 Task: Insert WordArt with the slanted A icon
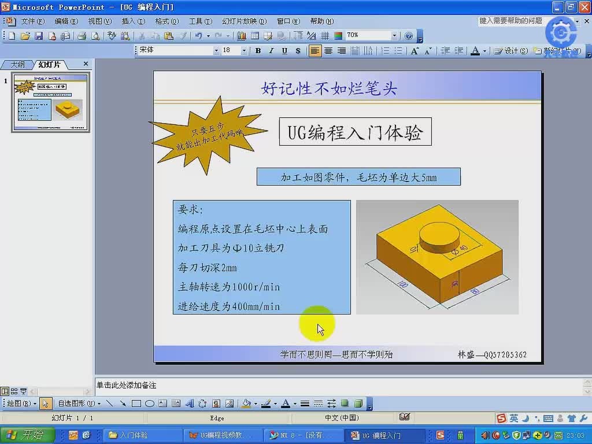tap(190, 404)
